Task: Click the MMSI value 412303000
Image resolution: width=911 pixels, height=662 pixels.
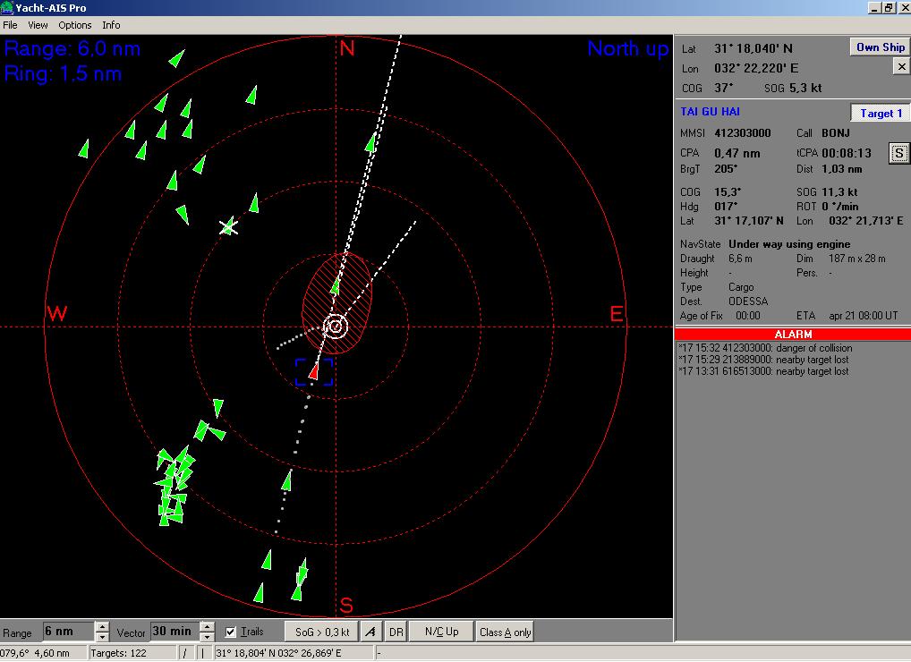Action: point(743,133)
